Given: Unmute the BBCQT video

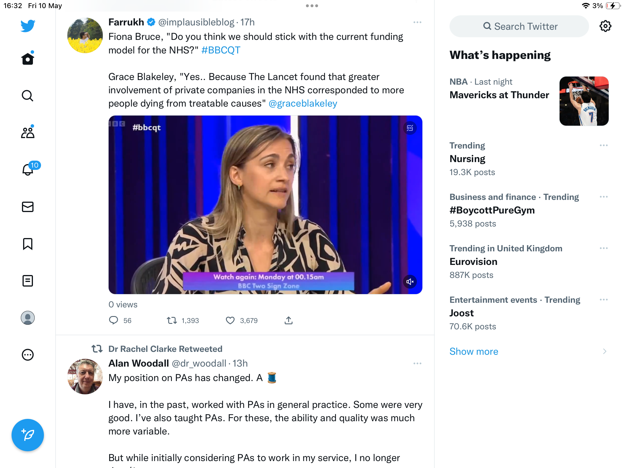Looking at the screenshot, I should click(x=410, y=282).
